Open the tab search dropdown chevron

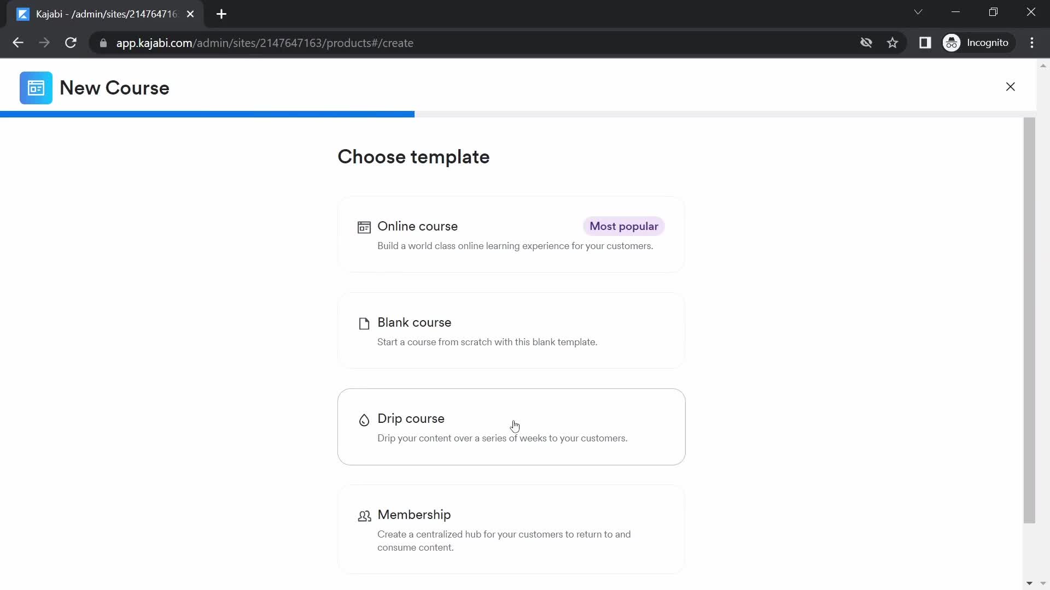pyautogui.click(x=918, y=12)
